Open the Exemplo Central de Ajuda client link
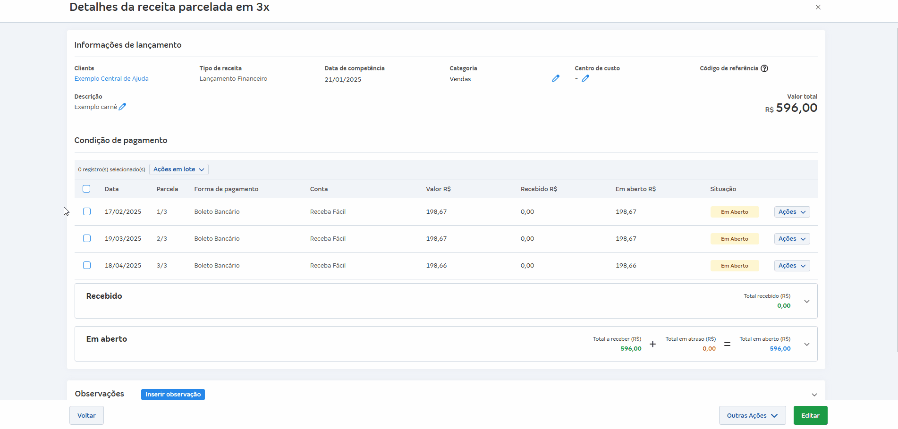The width and height of the screenshot is (898, 429). click(x=111, y=79)
